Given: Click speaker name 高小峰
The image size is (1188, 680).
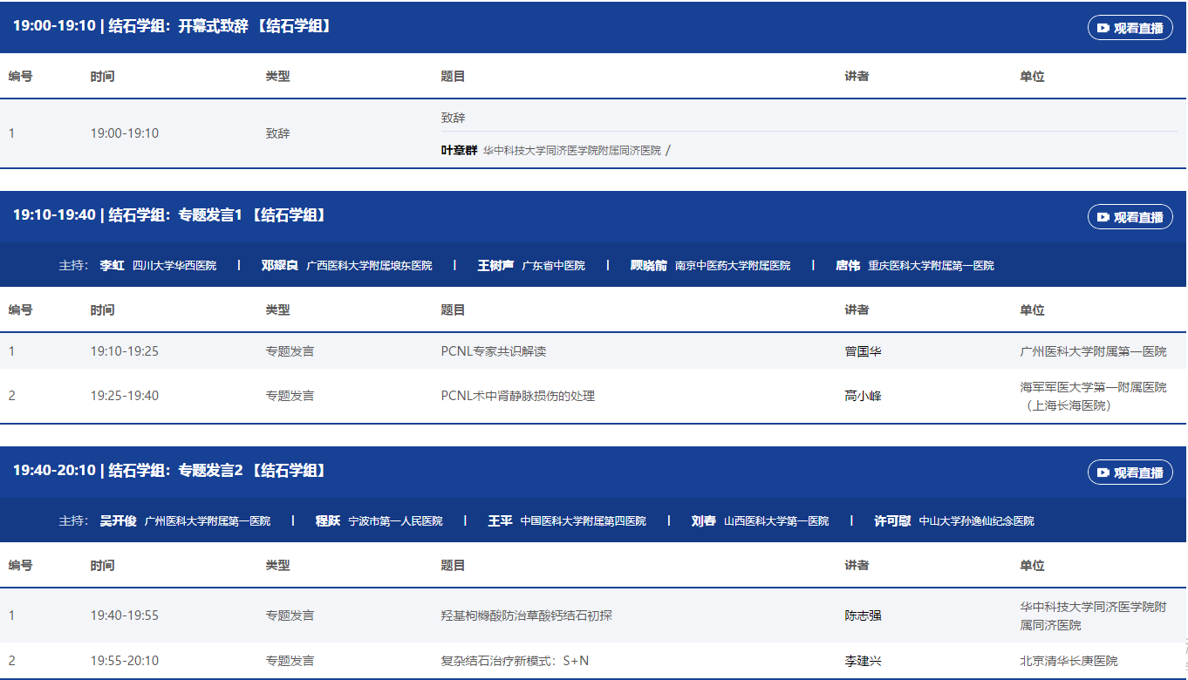Looking at the screenshot, I should (x=863, y=396).
